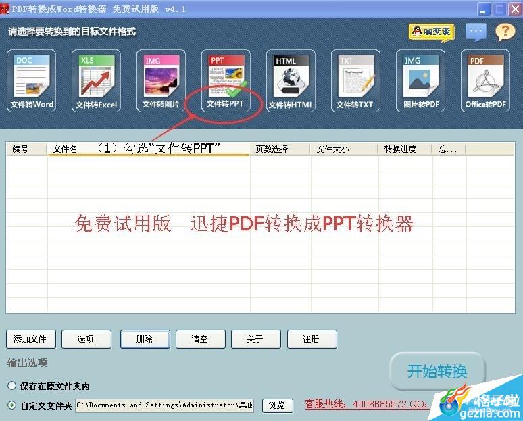Open help via the question mark icon
This screenshot has height=421, width=523.
[x=505, y=32]
